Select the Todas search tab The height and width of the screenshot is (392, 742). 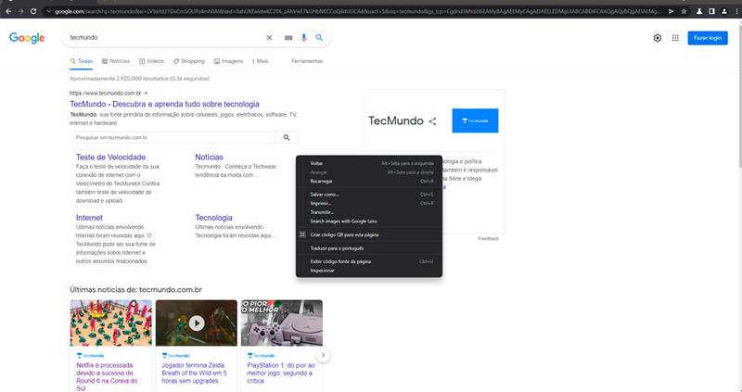coord(82,61)
